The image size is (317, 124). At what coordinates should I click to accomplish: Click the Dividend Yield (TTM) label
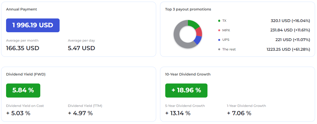pyautogui.click(x=85, y=106)
